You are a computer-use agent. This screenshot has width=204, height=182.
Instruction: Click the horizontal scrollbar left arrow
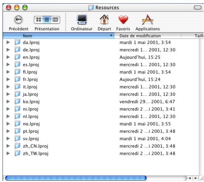coord(190,178)
